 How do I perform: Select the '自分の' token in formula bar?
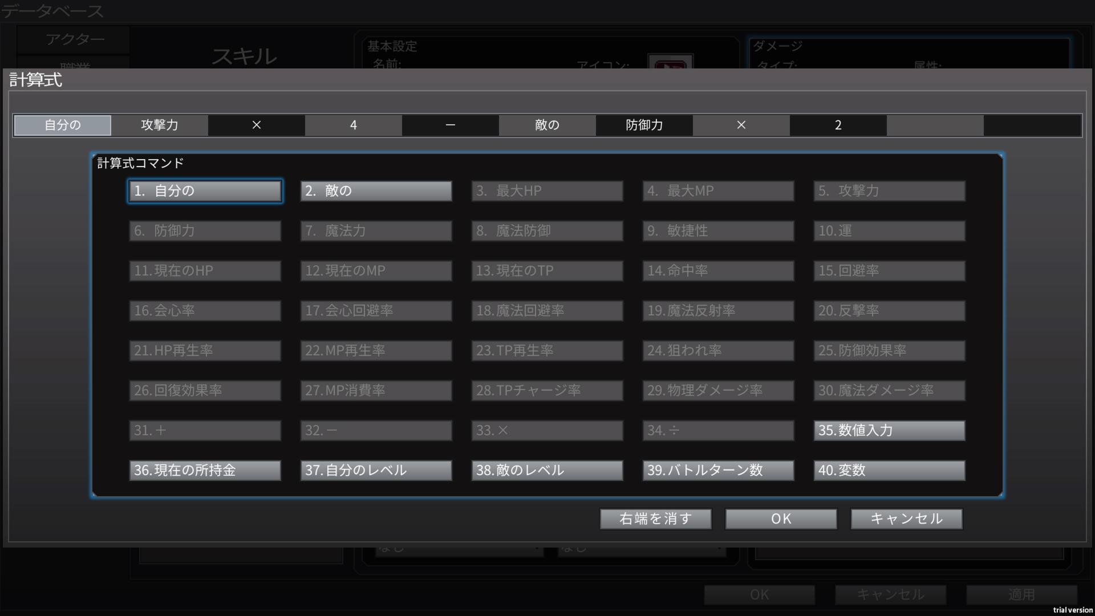point(63,125)
